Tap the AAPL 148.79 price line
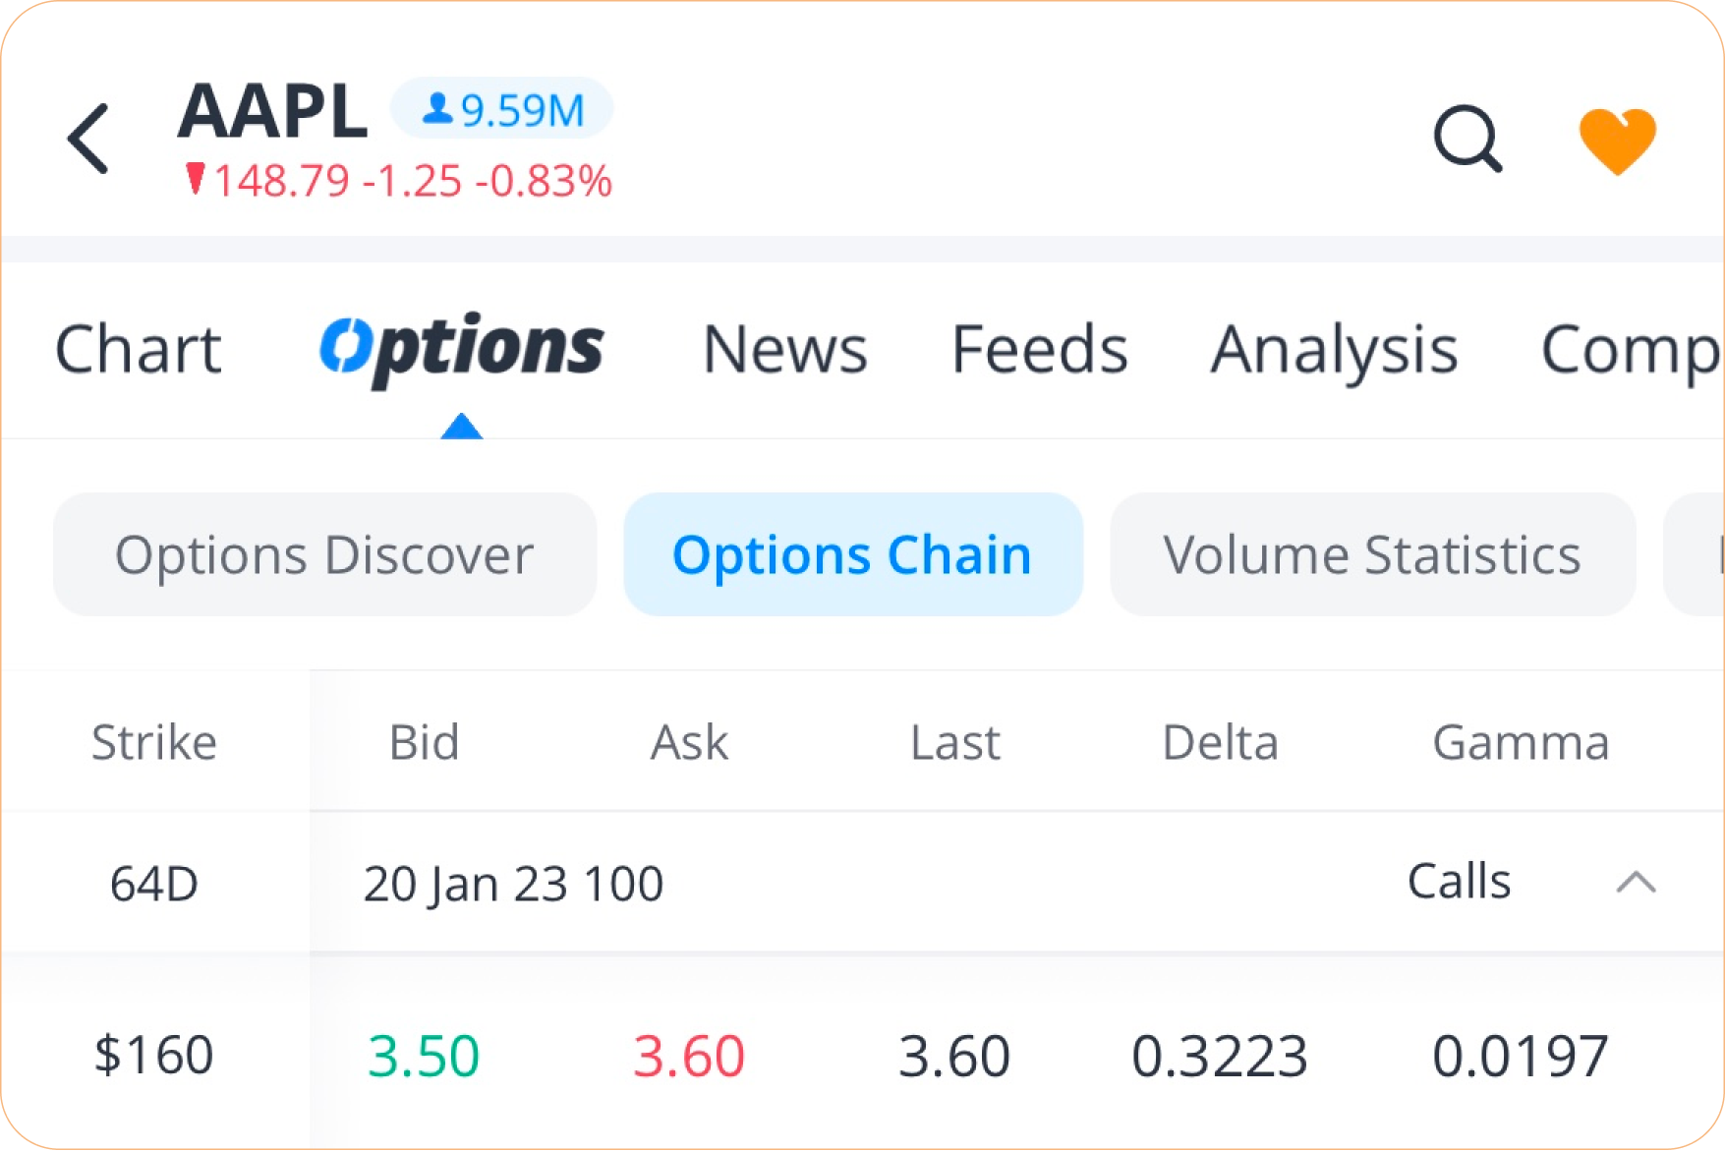The width and height of the screenshot is (1725, 1151). 413,182
